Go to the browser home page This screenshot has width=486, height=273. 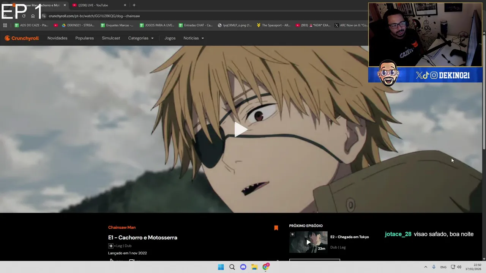point(33,16)
